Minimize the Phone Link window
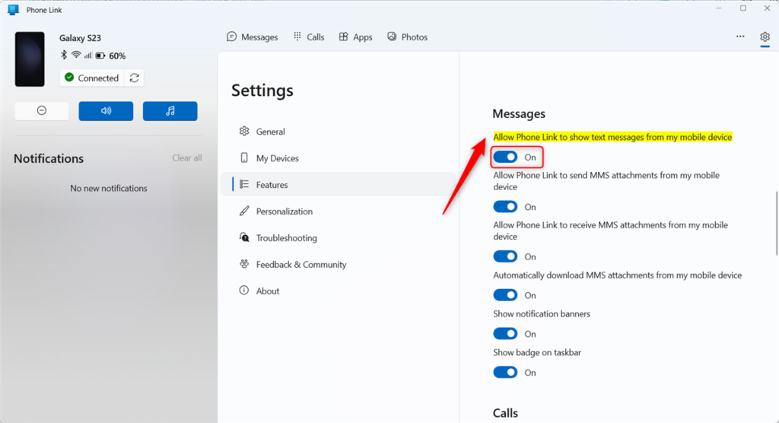This screenshot has height=423, width=779. point(719,8)
